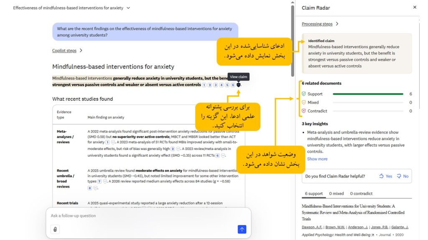Open citation 1 after the highlighted claim sentence
The width and height of the screenshot is (428, 240).
point(204,85)
